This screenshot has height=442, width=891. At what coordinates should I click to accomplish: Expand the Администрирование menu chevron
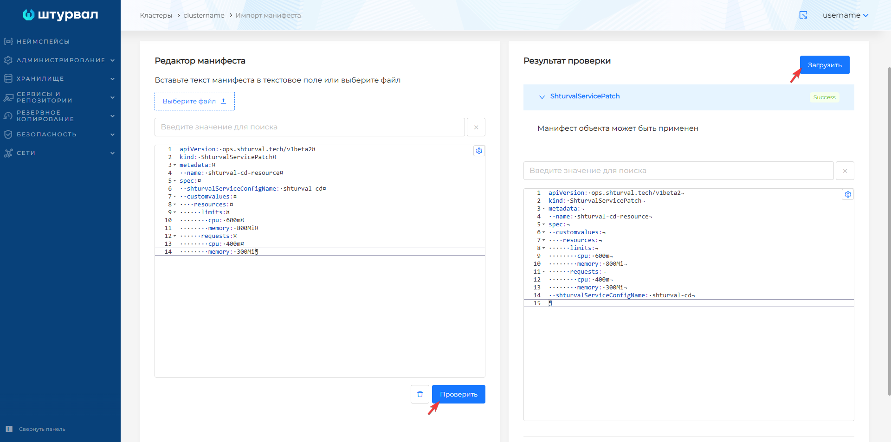[x=112, y=60]
